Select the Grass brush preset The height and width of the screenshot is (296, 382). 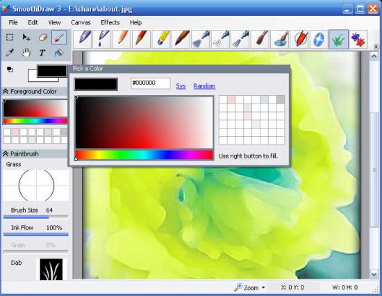(x=339, y=39)
